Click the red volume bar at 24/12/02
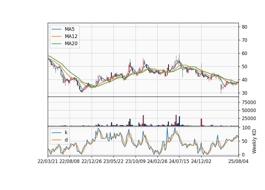Viewport: 265px width, 190px height. point(201,122)
